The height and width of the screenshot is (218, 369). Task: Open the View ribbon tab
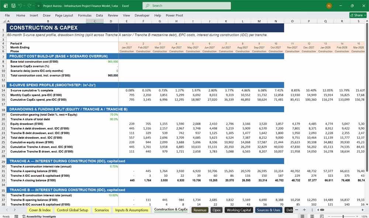[x=126, y=15]
